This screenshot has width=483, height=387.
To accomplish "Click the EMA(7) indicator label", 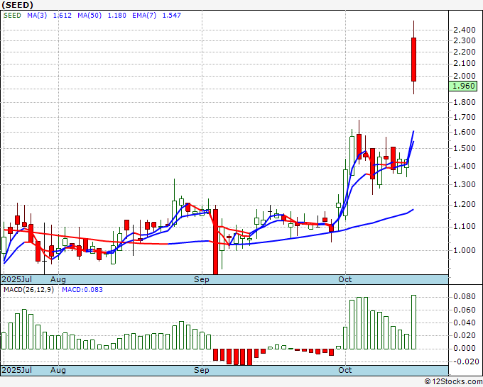I will pos(144,16).
